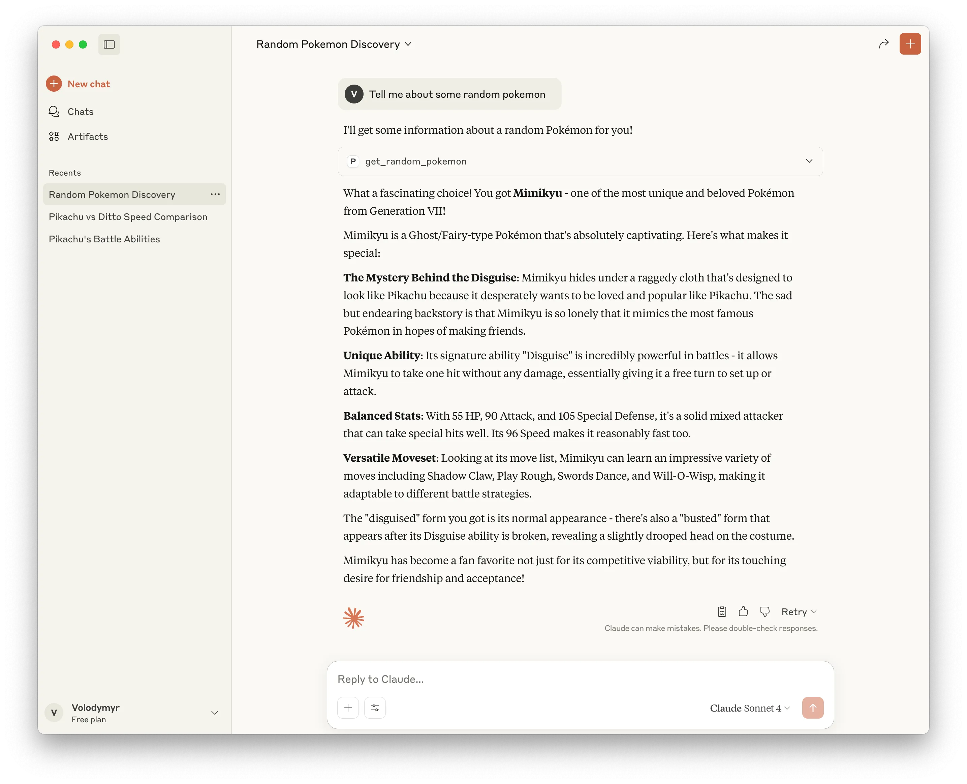The height and width of the screenshot is (784, 967).
Task: Click the attachment plus icon
Action: coord(348,708)
